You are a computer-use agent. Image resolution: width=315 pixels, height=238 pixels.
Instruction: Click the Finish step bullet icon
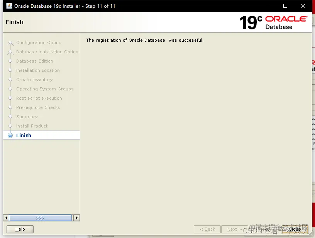pyautogui.click(x=10, y=135)
